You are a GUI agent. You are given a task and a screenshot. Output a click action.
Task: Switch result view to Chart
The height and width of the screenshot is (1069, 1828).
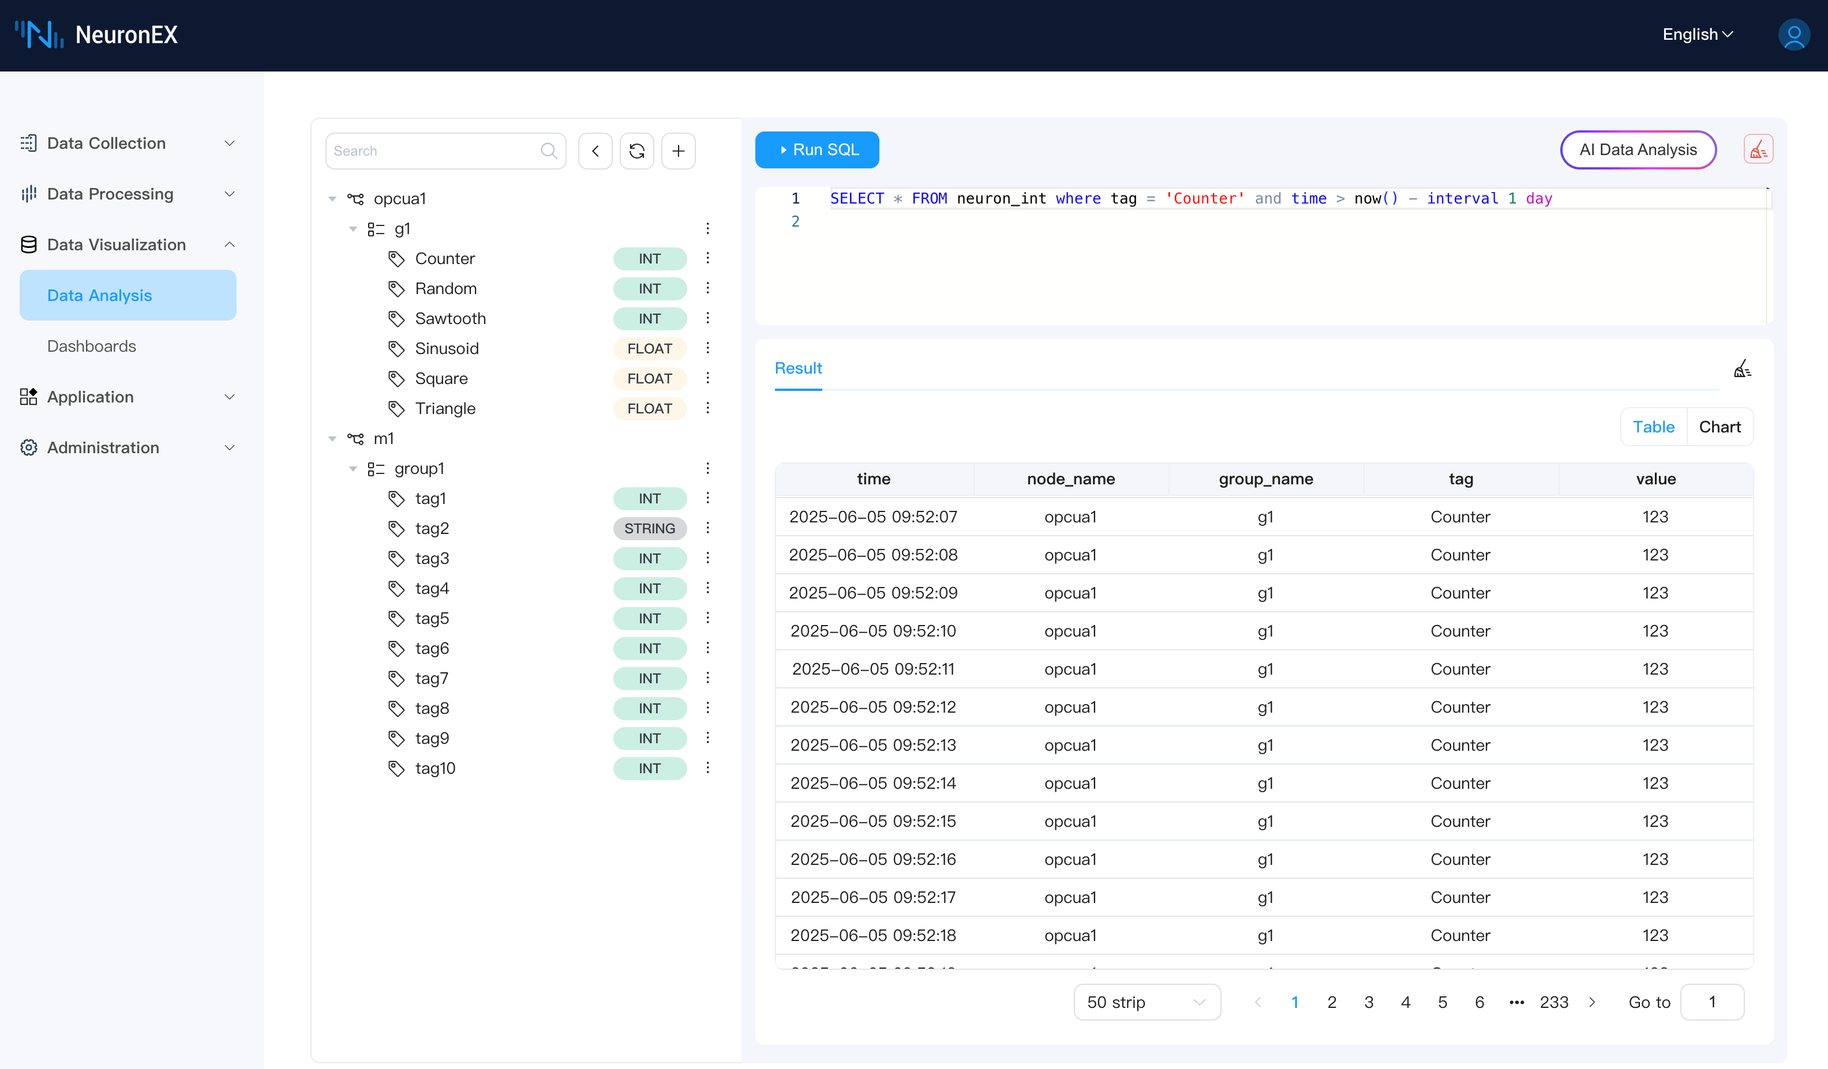click(x=1719, y=427)
